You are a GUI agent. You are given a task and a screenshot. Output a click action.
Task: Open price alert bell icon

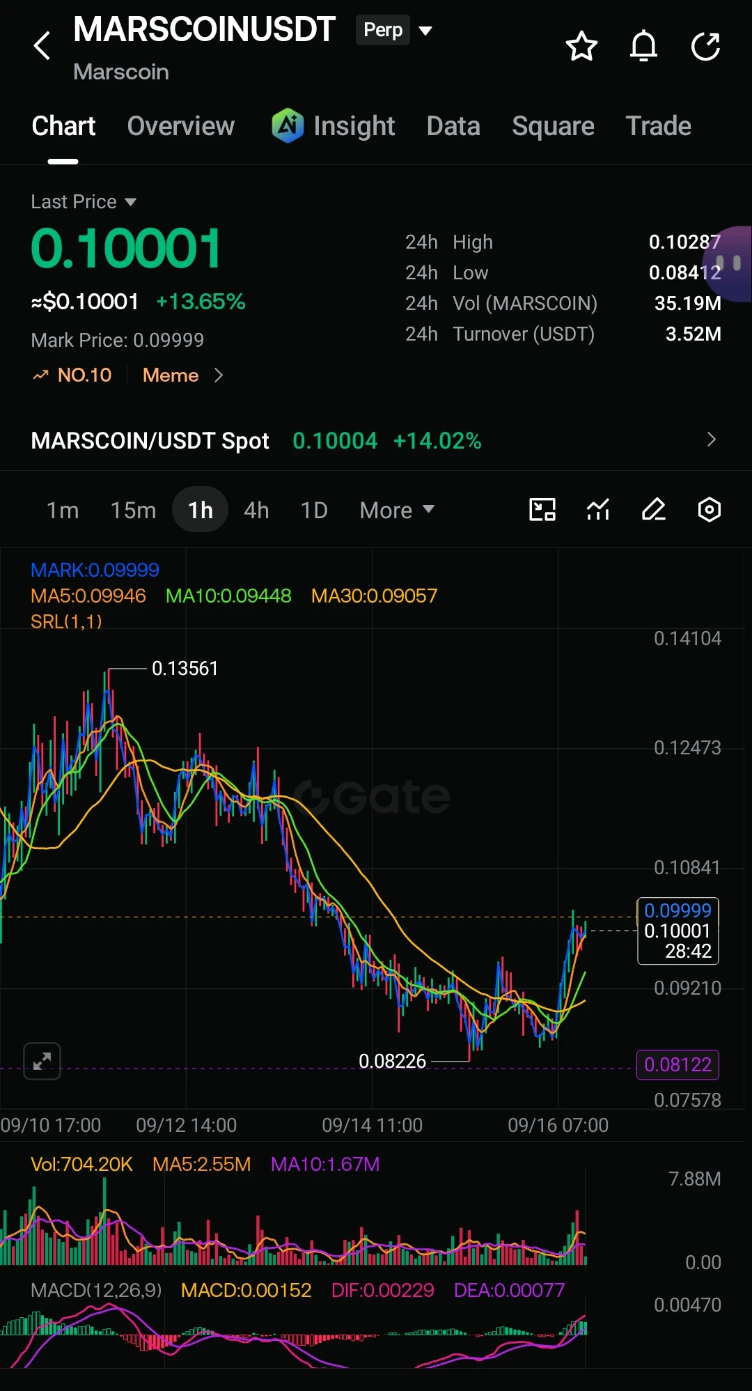click(x=643, y=47)
